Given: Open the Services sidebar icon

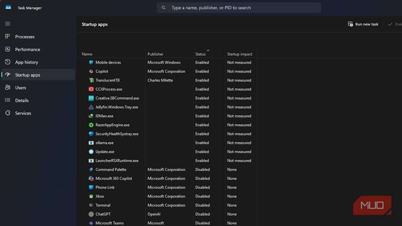Looking at the screenshot, I should 8,114.
